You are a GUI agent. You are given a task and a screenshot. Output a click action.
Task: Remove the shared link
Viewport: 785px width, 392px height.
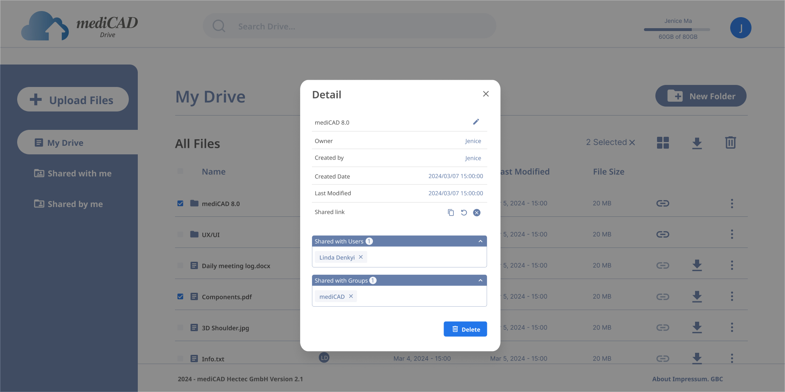pos(477,212)
